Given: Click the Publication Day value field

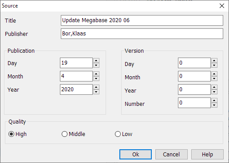Looking at the screenshot, I should tap(76, 63).
